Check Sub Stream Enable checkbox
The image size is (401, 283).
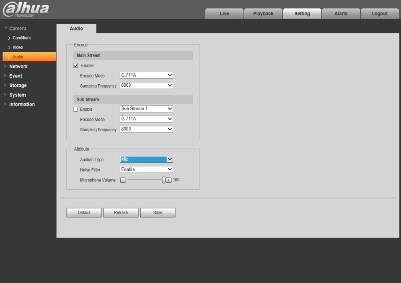pyautogui.click(x=76, y=109)
